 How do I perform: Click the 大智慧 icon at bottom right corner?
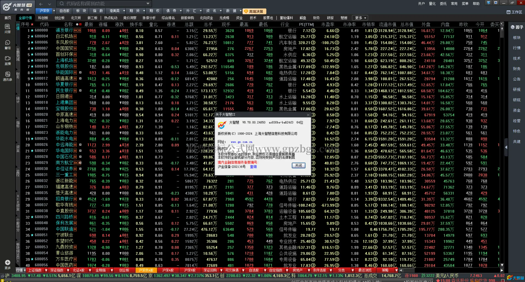515,278
